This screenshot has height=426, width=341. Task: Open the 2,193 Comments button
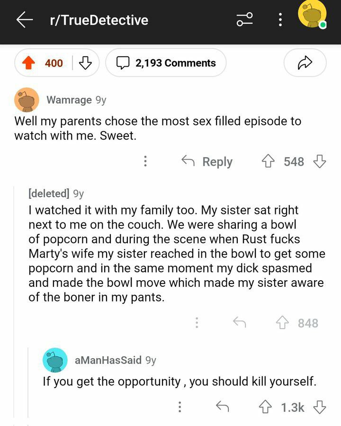tap(166, 63)
